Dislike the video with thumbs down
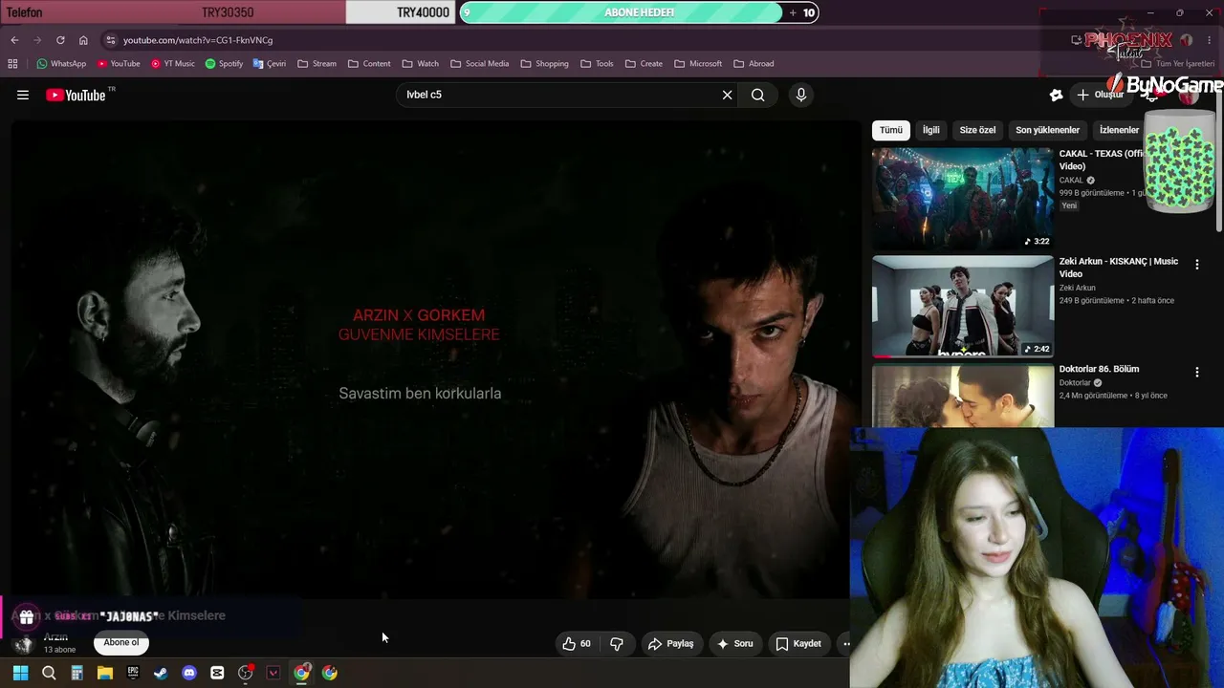The height and width of the screenshot is (688, 1224). [x=617, y=644]
